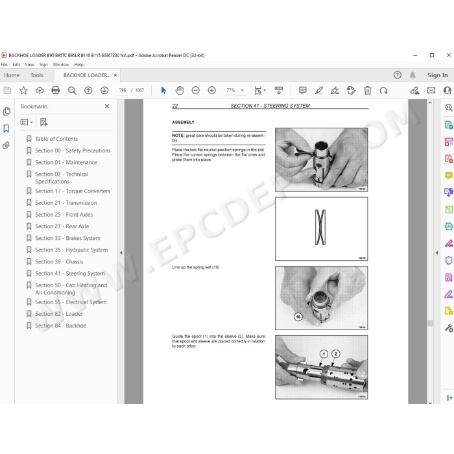This screenshot has height=454, width=454.
Task: Print the document
Action: pos(55,91)
